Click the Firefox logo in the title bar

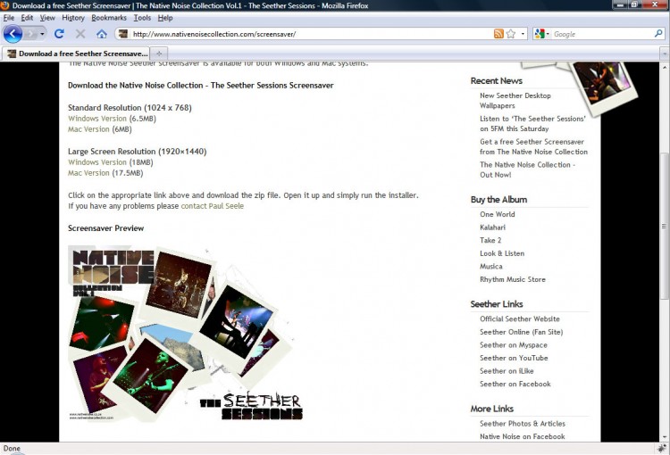click(x=4, y=5)
